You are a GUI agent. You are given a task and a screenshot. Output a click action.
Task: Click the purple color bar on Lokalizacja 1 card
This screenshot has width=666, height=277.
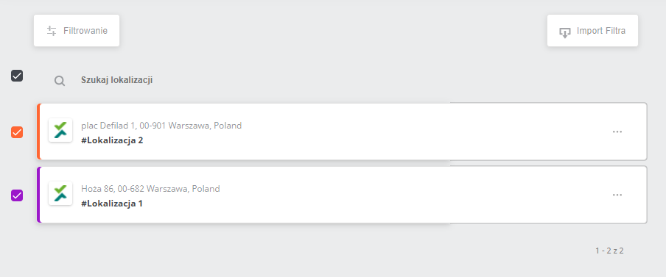tap(38, 195)
